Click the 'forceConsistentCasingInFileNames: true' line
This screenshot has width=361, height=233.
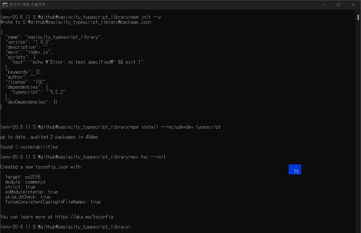pyautogui.click(x=53, y=202)
